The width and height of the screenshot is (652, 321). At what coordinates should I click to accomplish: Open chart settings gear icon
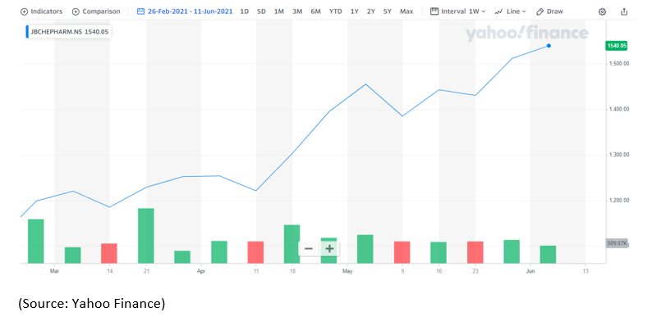pos(602,11)
